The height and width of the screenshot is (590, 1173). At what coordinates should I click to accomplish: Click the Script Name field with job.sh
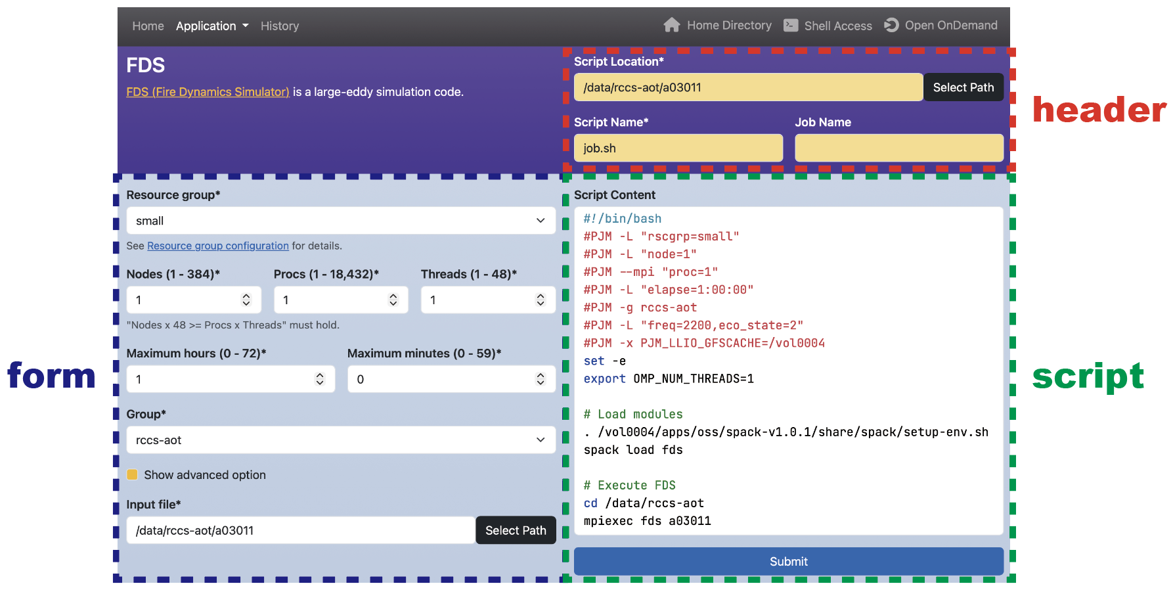(678, 148)
